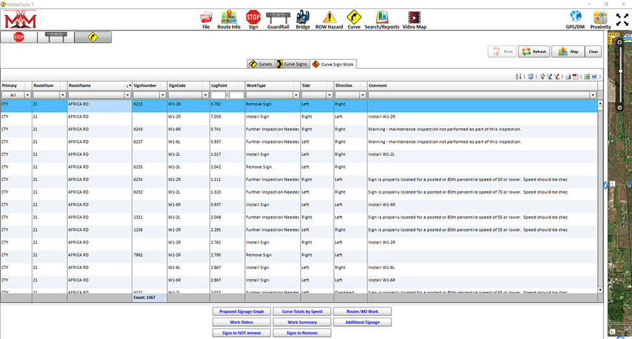
Task: Export the grid to PDF
Action: 575,76
